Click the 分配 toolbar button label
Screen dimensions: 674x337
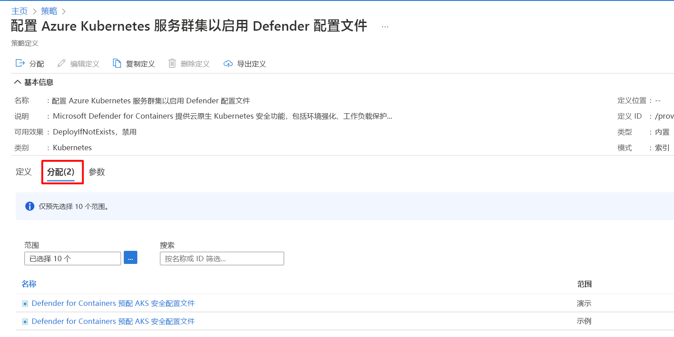[x=37, y=64]
